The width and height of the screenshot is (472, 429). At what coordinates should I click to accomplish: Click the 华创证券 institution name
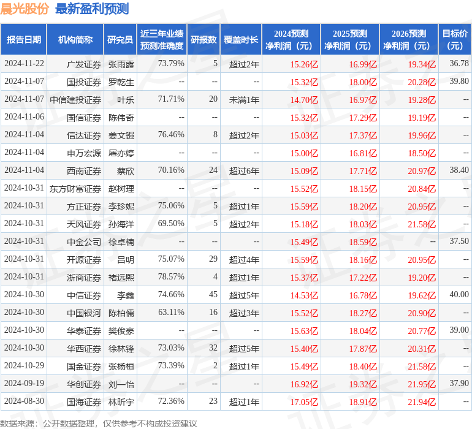coord(84,384)
